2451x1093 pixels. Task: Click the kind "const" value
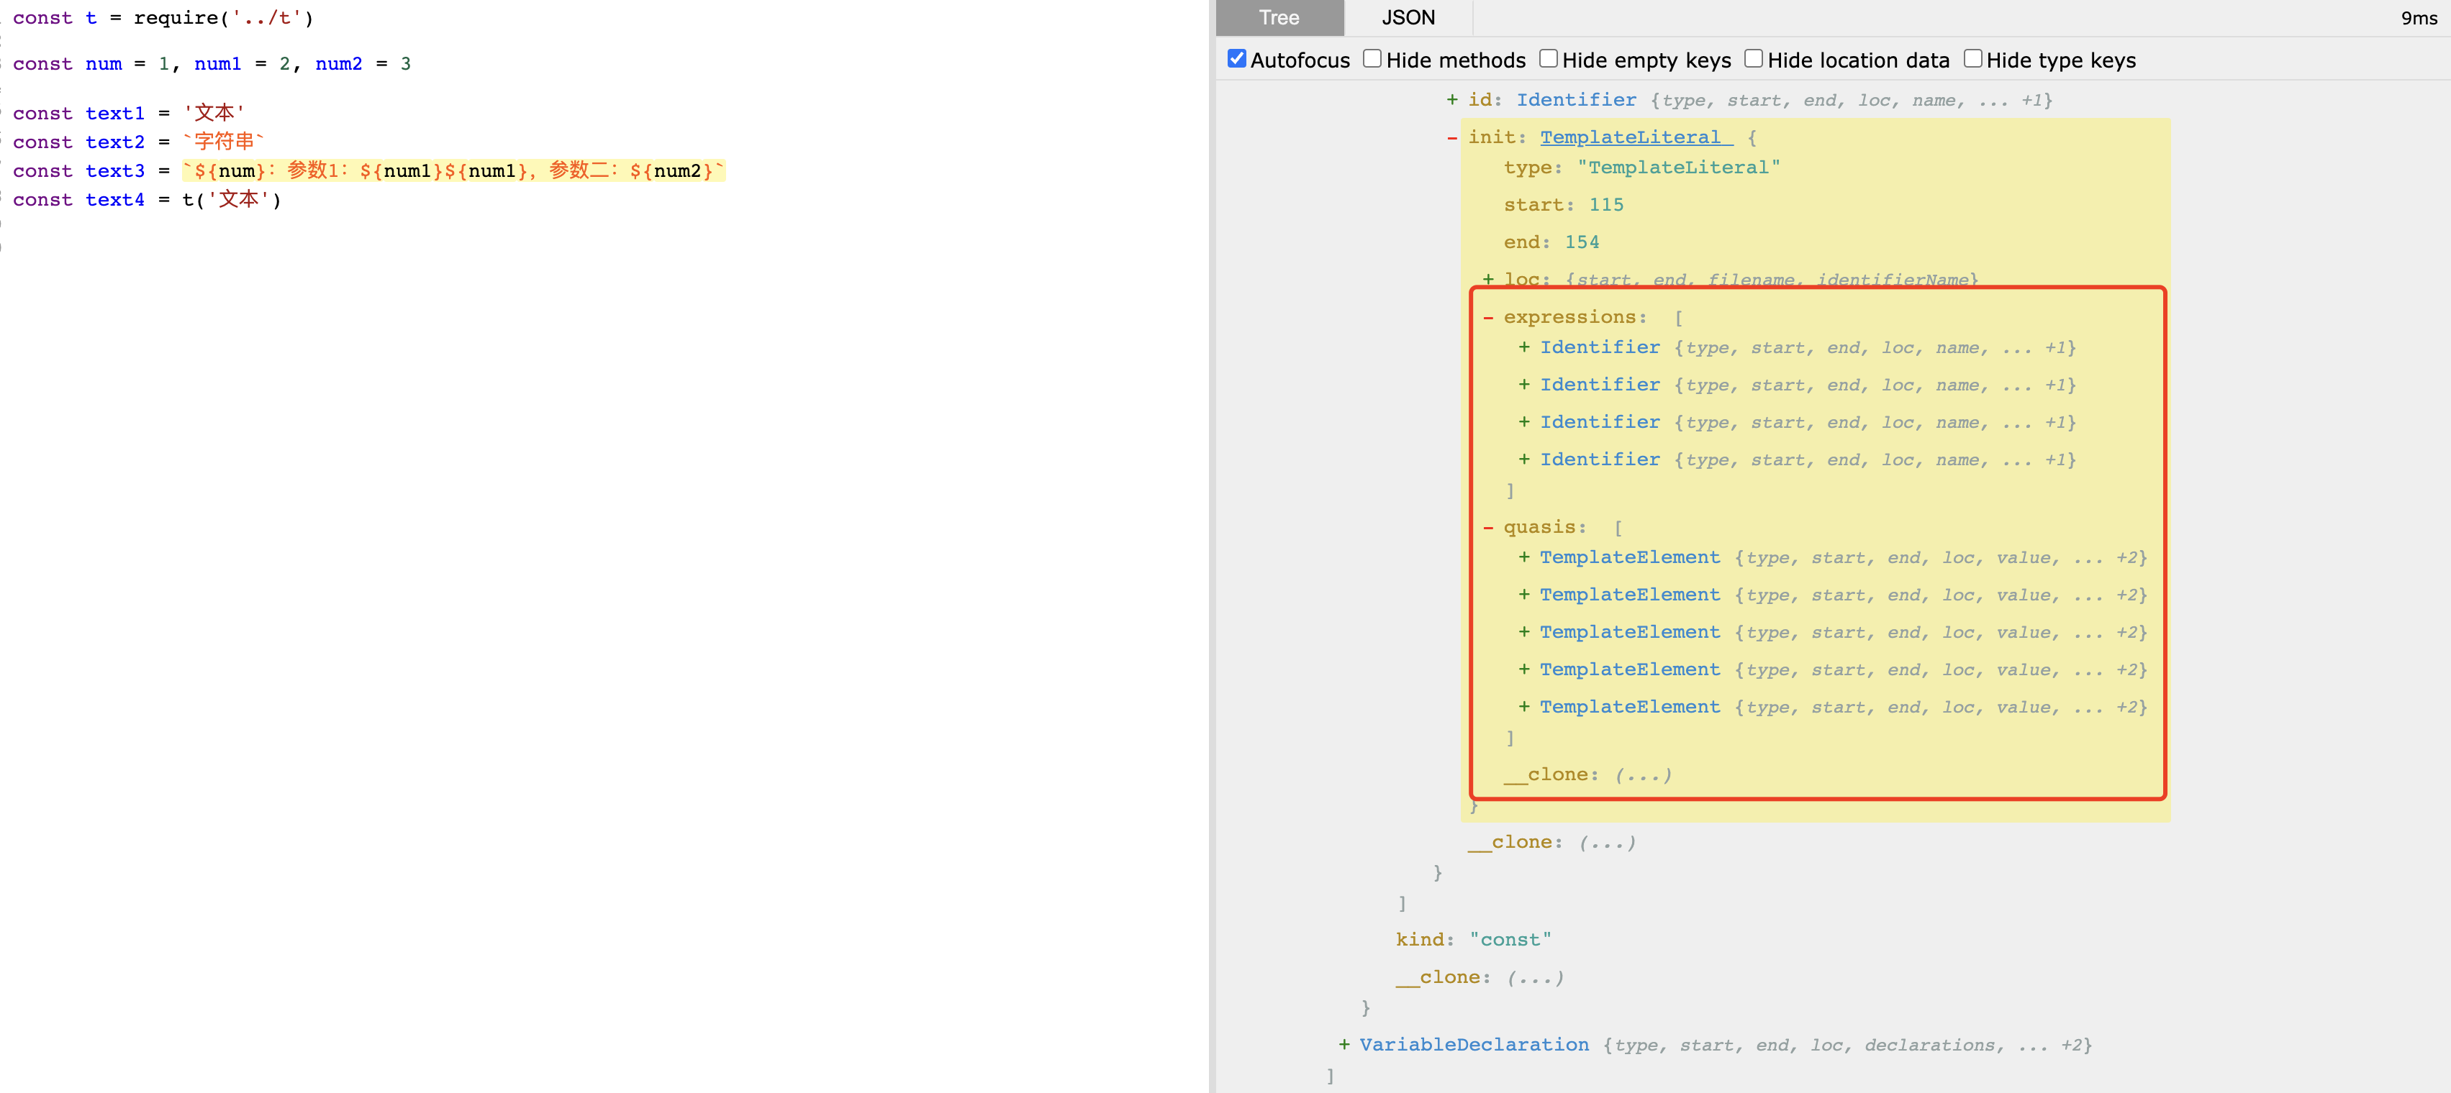pos(1510,939)
